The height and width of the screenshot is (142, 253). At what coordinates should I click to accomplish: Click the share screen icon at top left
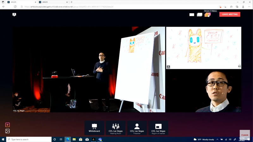(x=14, y=15)
